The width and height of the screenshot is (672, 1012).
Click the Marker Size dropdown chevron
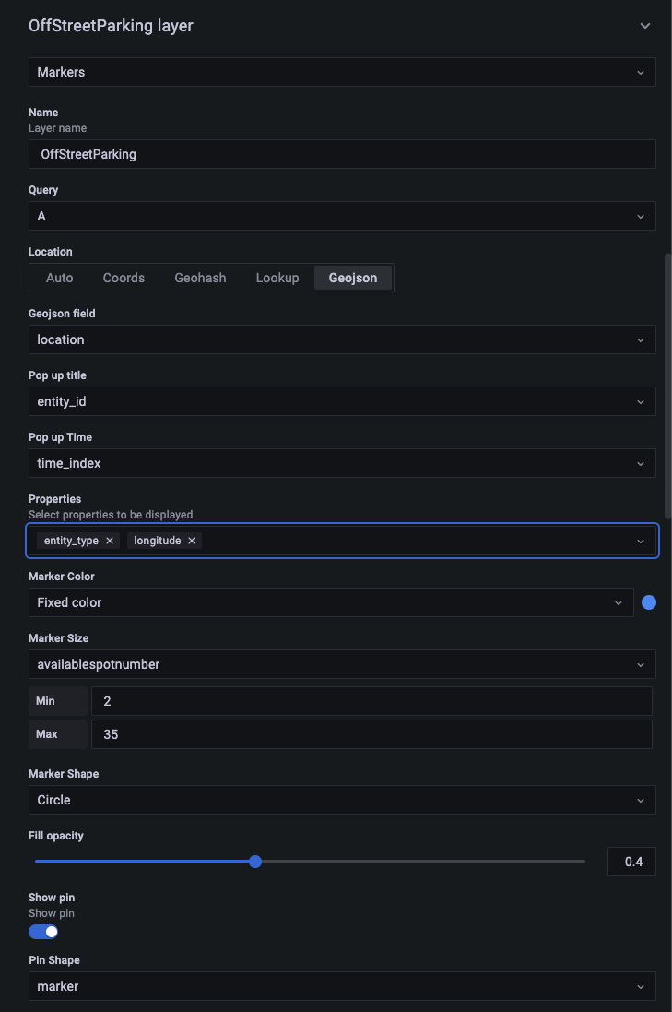(x=641, y=664)
